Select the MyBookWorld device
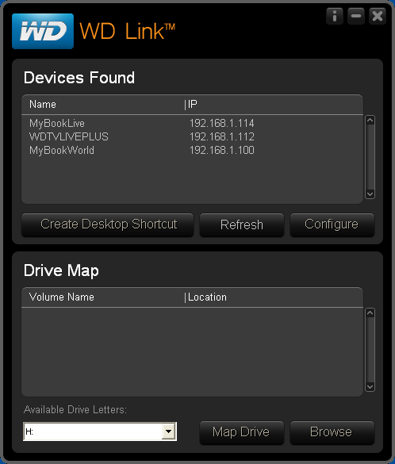The width and height of the screenshot is (395, 464). (x=192, y=151)
